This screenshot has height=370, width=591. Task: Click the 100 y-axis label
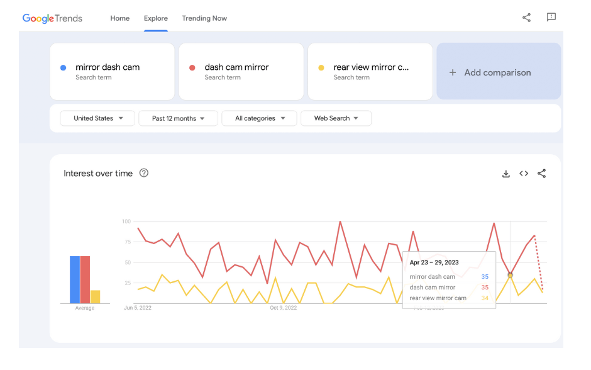click(126, 221)
